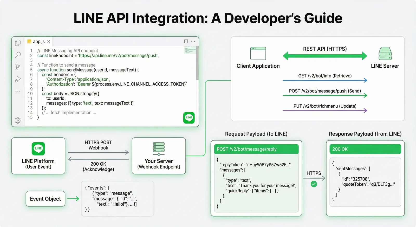Click the lineEndpoint URL string in code
The width and height of the screenshot is (416, 227).
click(119, 56)
